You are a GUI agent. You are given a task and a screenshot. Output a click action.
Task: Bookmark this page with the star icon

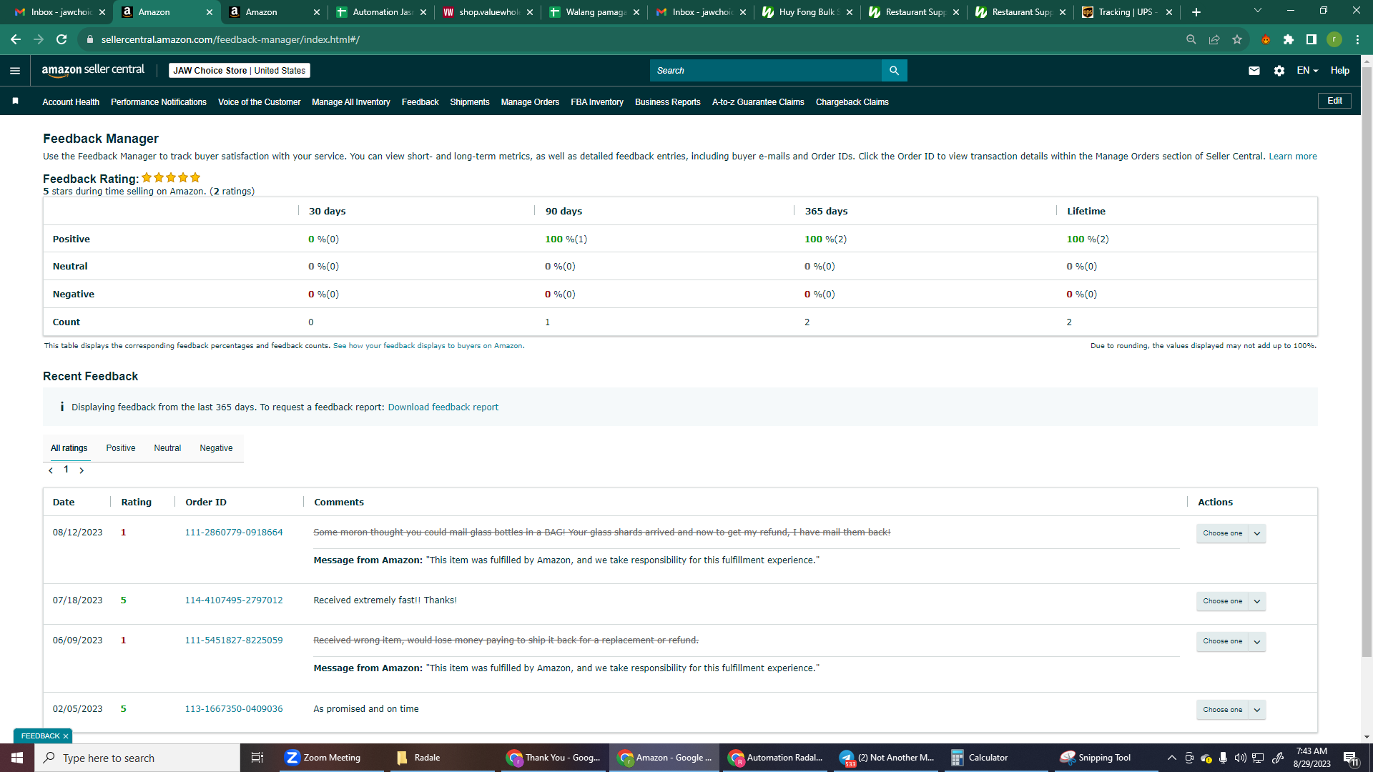(x=1237, y=39)
